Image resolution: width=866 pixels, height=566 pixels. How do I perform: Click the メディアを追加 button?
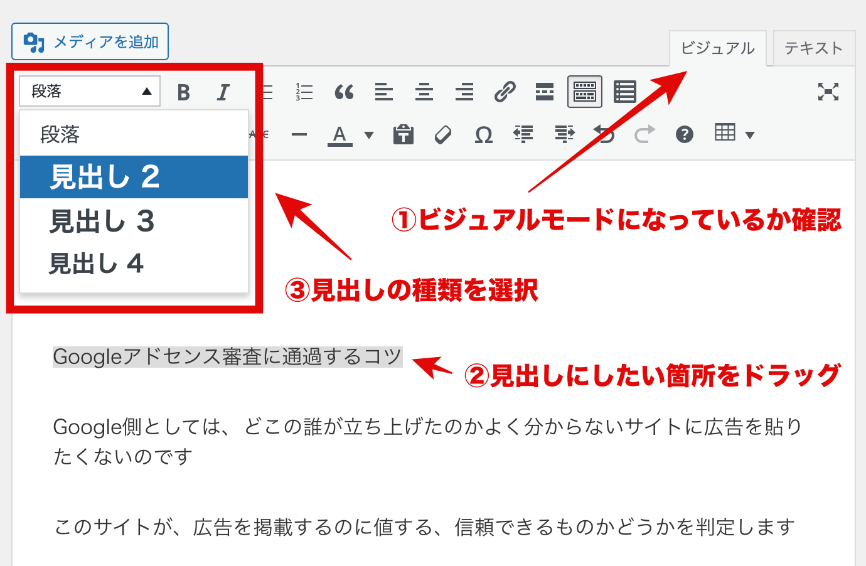point(90,41)
